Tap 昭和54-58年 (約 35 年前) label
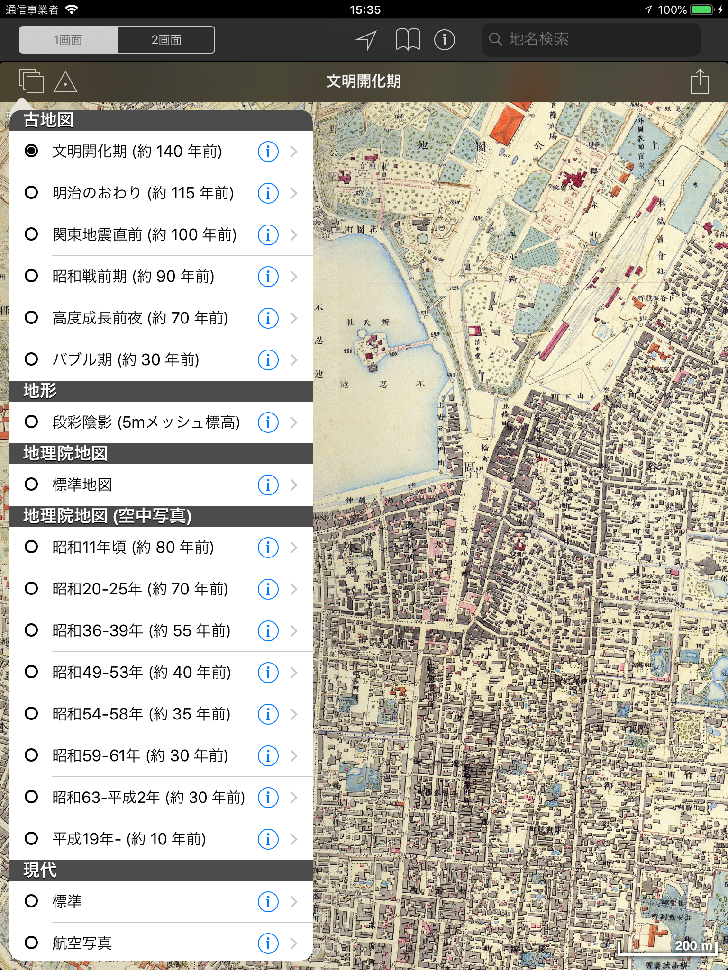This screenshot has height=970, width=728. point(142,714)
